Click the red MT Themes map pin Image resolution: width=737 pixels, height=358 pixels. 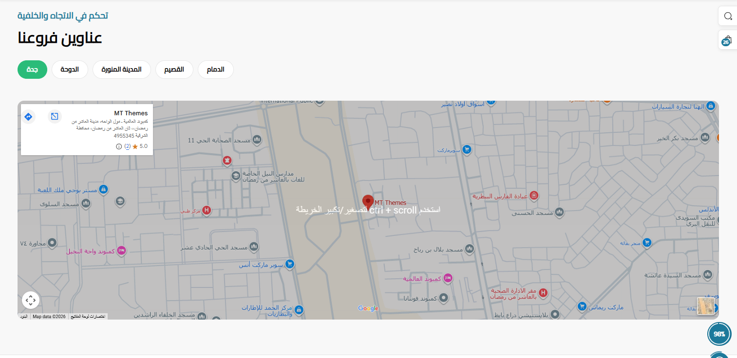coord(368,202)
